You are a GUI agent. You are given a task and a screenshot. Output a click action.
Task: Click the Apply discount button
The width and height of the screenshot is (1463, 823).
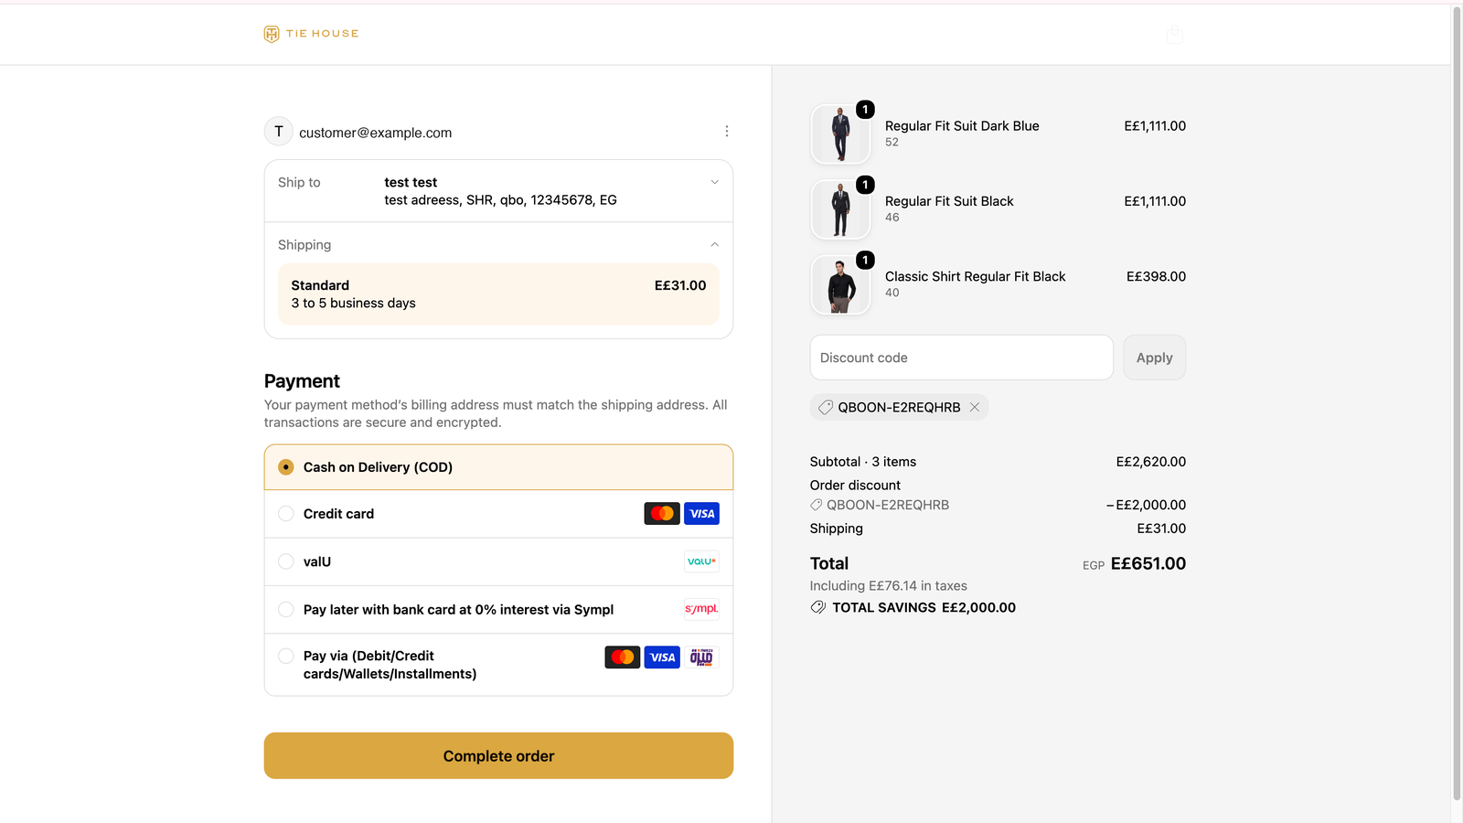pyautogui.click(x=1154, y=358)
